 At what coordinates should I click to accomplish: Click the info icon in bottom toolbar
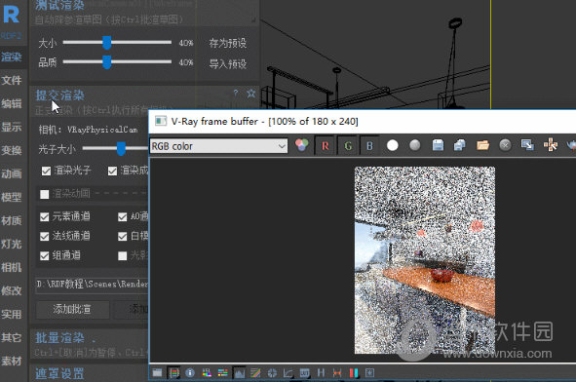[190, 373]
